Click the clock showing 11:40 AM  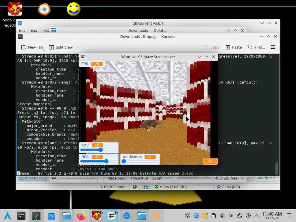pyautogui.click(x=272, y=216)
